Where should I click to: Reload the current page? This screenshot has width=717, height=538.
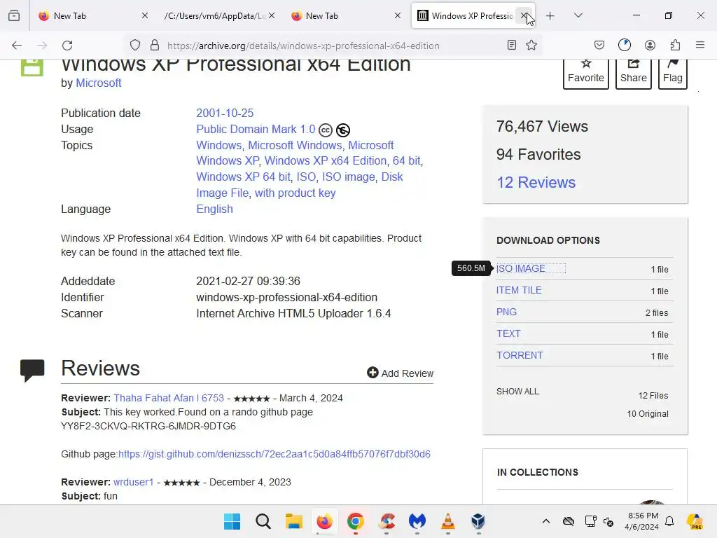[x=67, y=46]
